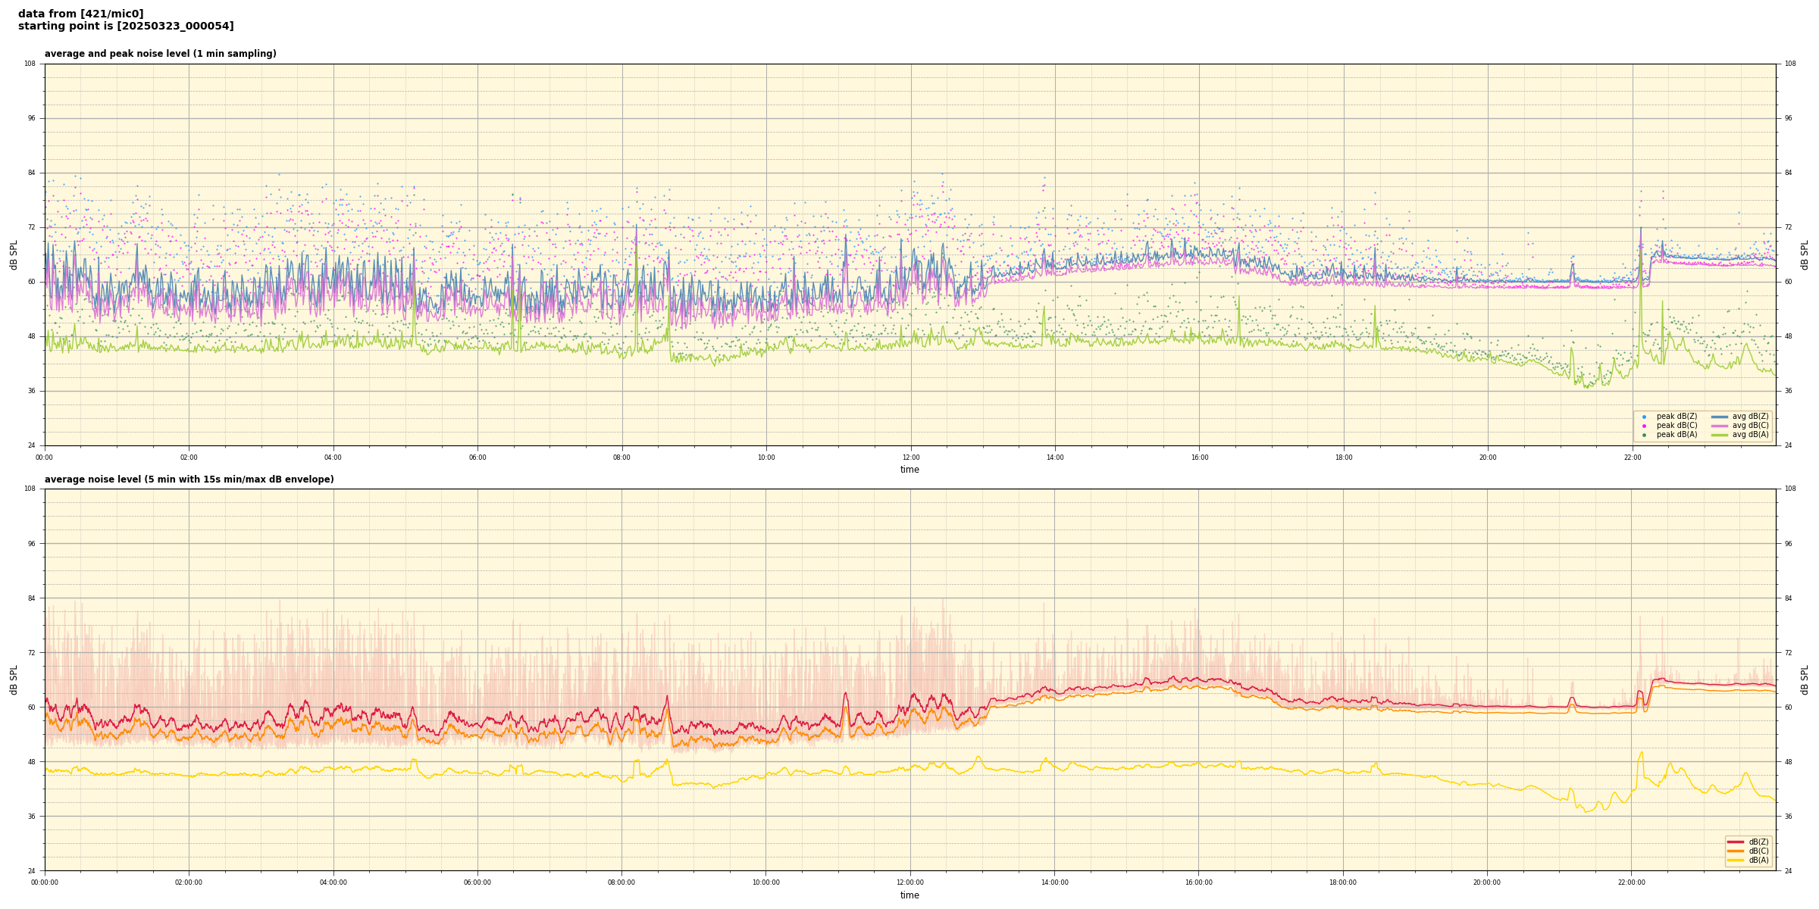1819x909 pixels.
Task: Click the header text 'data from [421/mic0]'
Action: (80, 14)
